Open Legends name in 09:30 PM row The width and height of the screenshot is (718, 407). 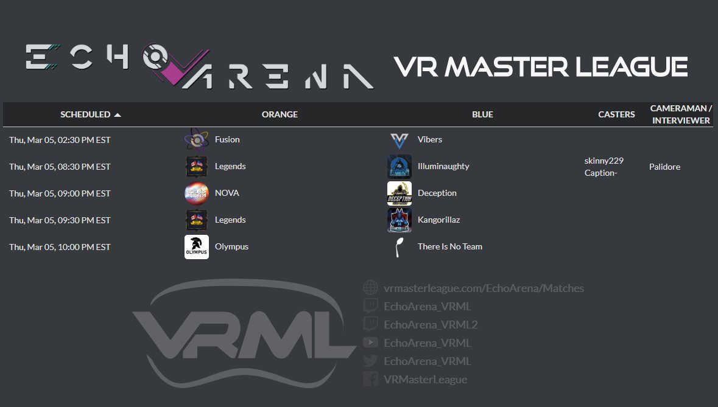(x=230, y=220)
